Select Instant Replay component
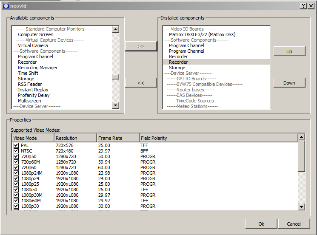The height and width of the screenshot is (235, 317). point(33,90)
